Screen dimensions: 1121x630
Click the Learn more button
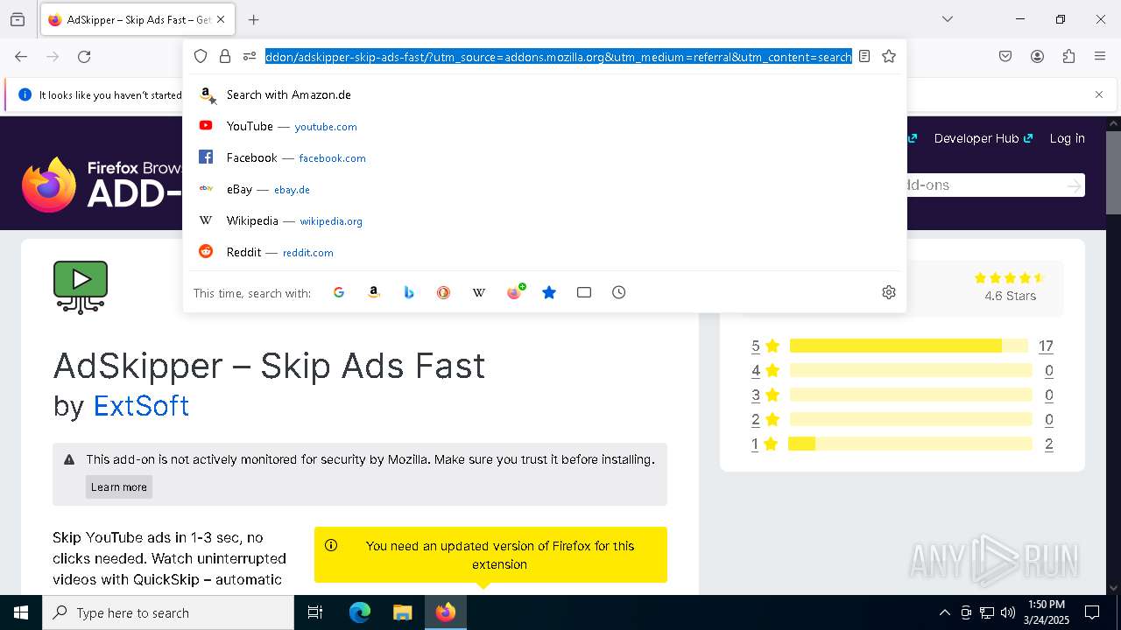coord(119,487)
